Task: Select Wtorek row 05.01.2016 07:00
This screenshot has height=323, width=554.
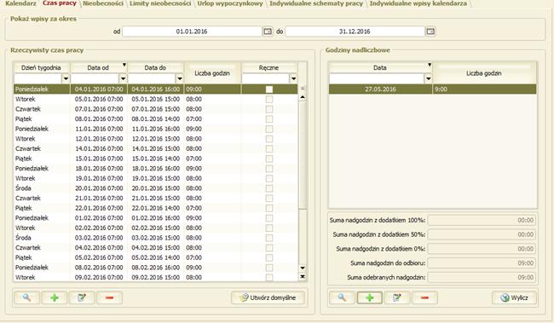Action: click(155, 100)
